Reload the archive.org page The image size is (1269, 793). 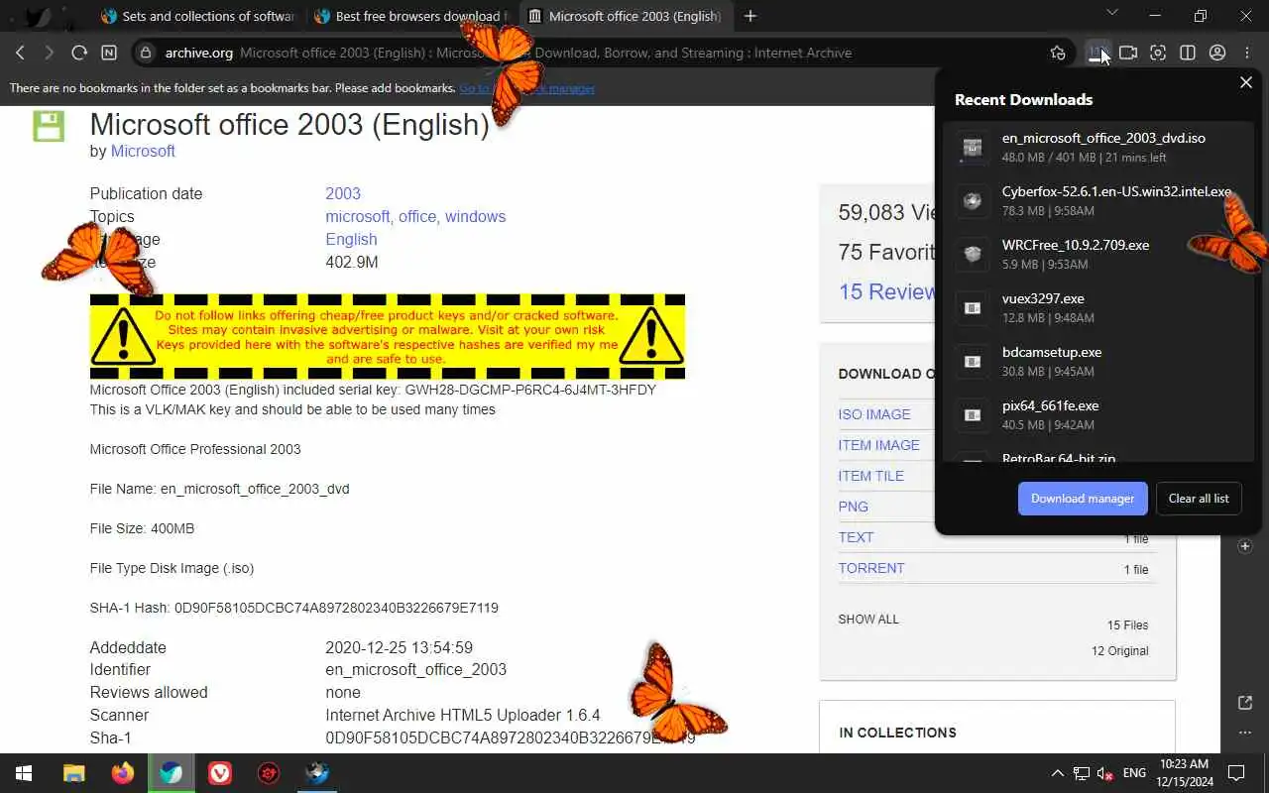pos(79,53)
